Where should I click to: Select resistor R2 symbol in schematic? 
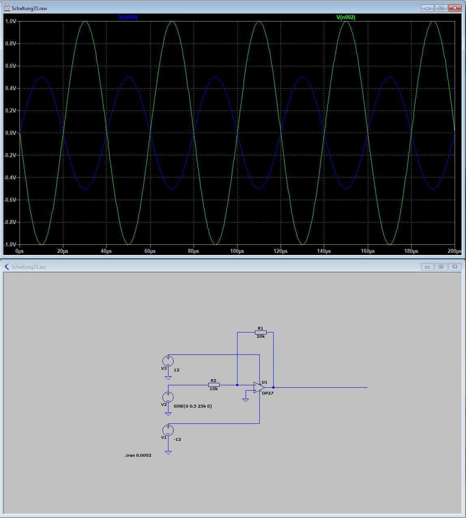[x=214, y=385]
